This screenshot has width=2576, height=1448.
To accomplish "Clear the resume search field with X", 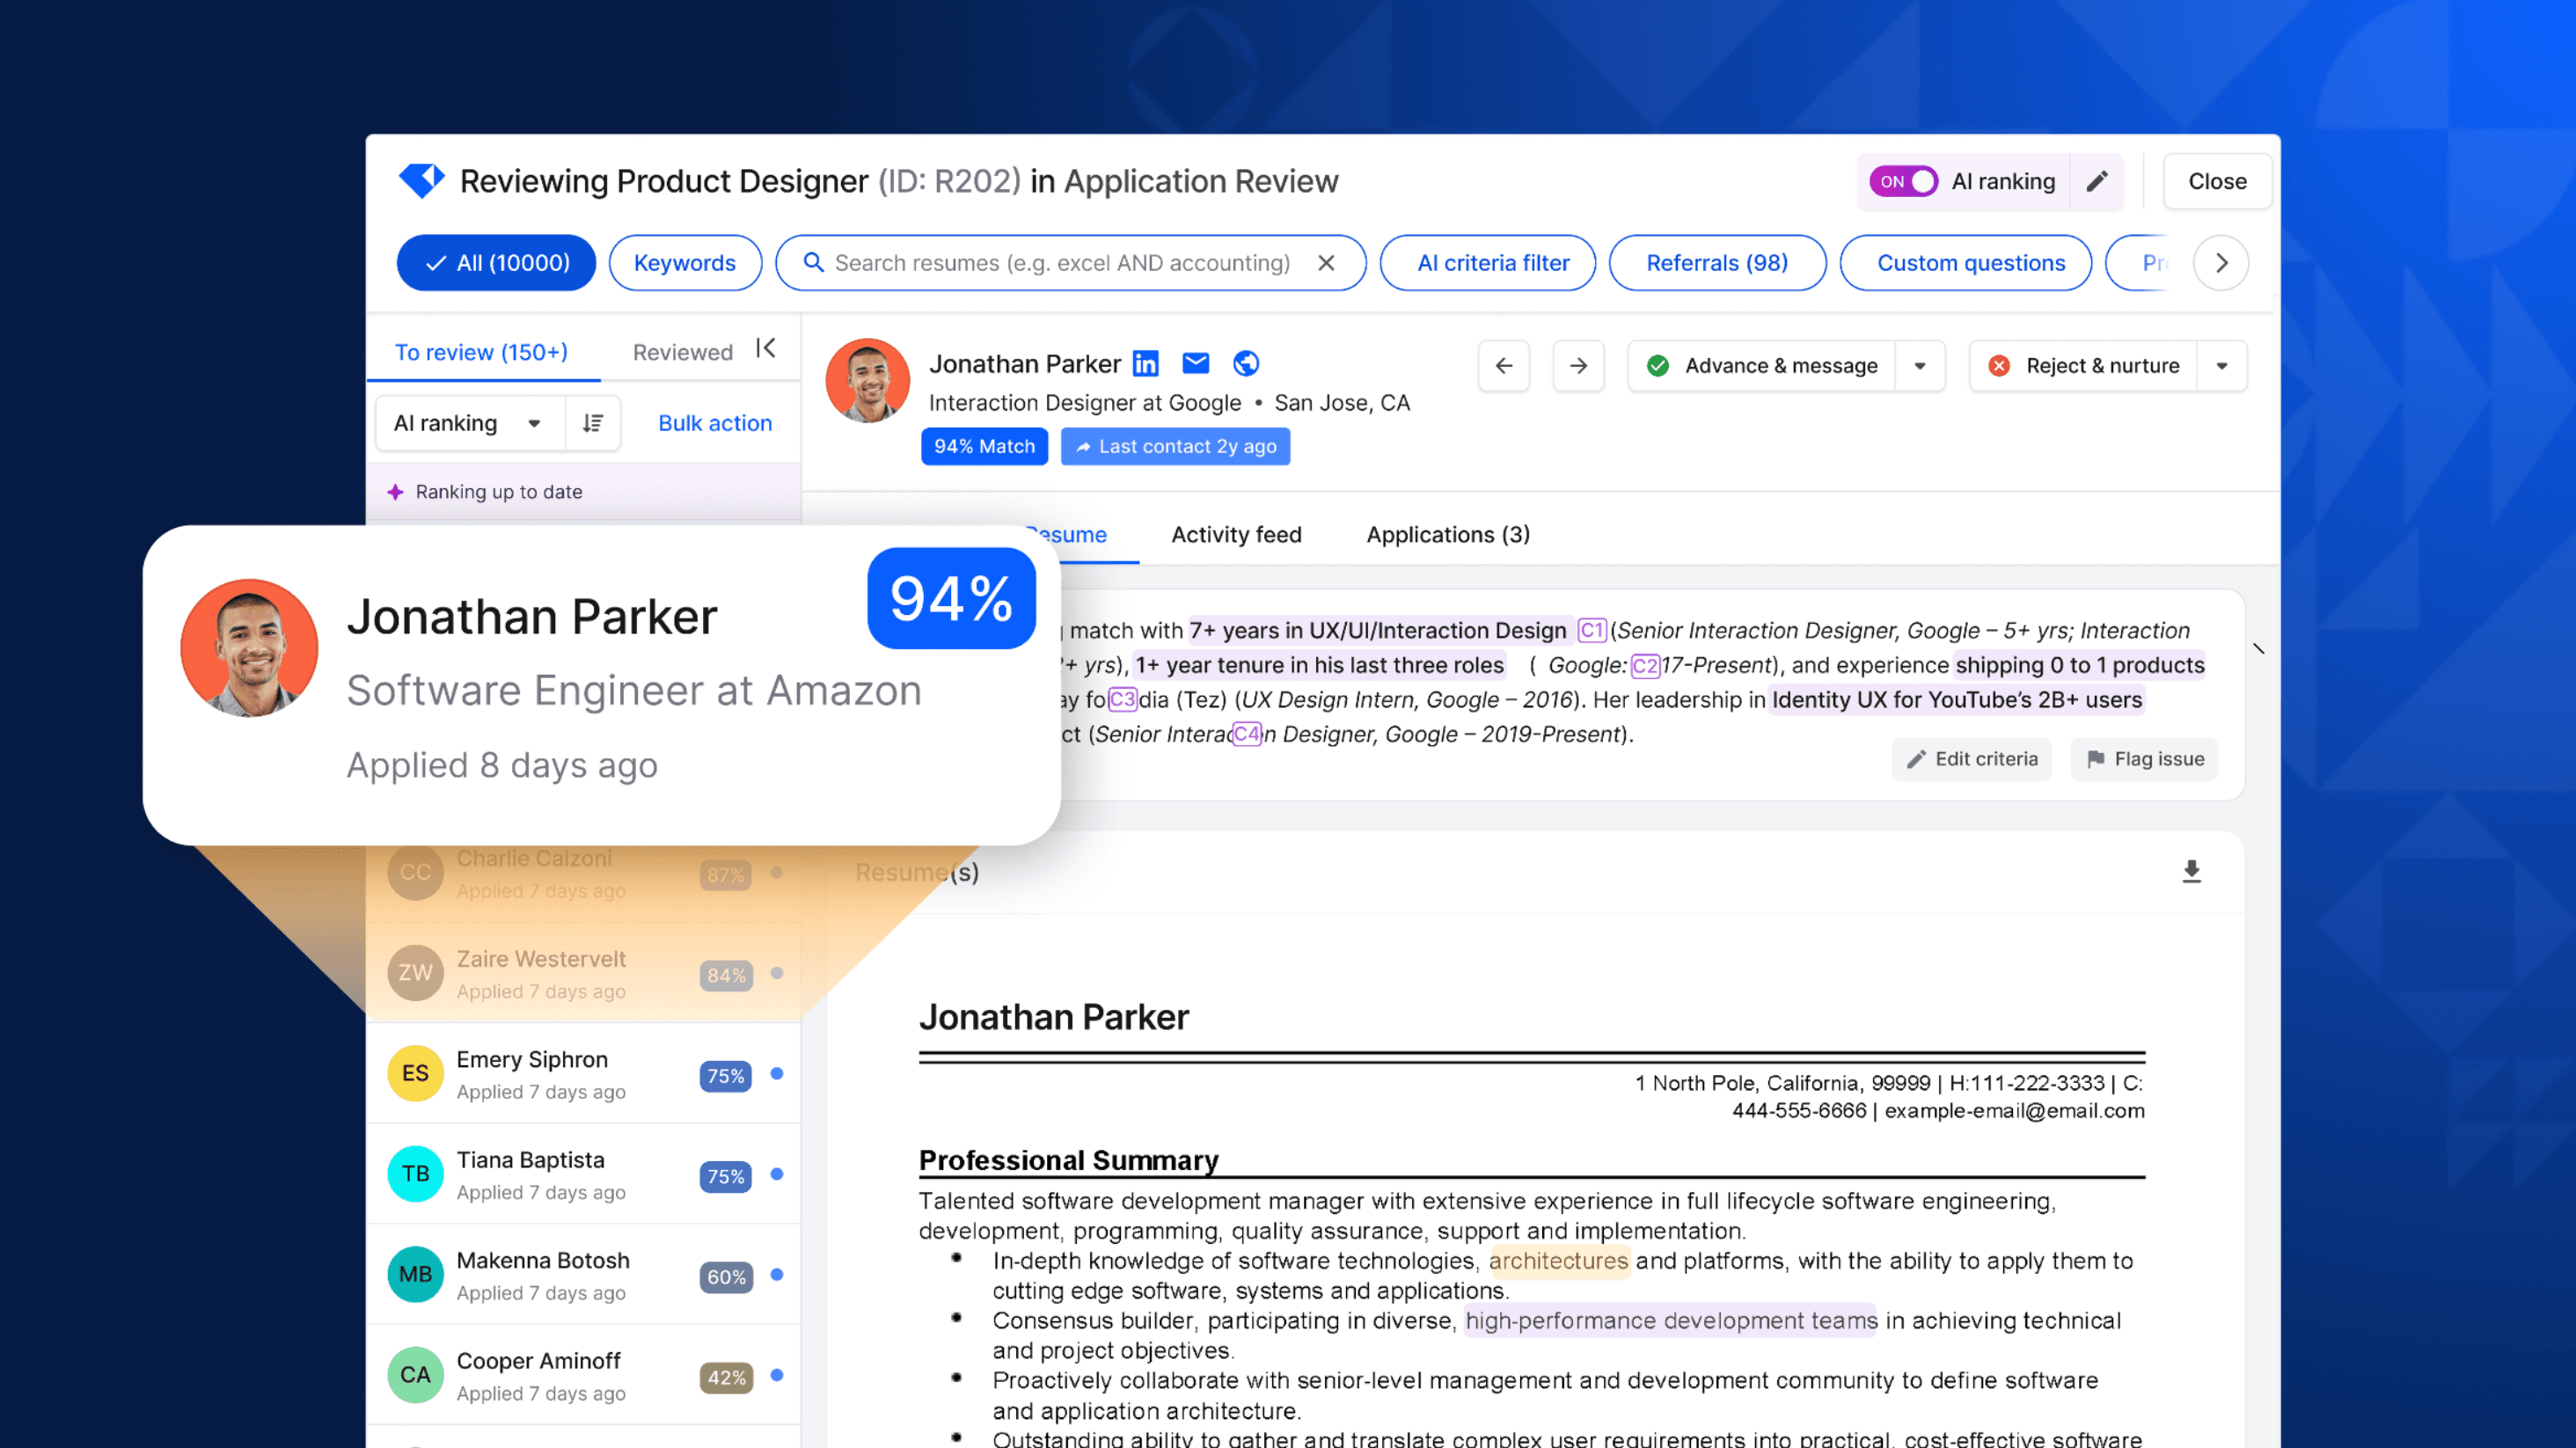I will (1326, 263).
